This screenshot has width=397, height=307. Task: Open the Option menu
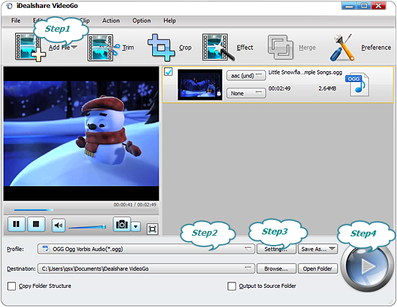pos(142,20)
